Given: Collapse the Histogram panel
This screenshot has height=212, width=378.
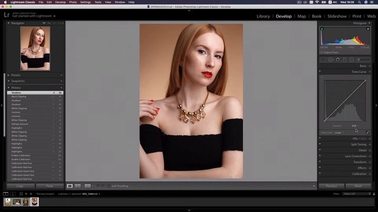Looking at the screenshot, I should pyautogui.click(x=369, y=23).
